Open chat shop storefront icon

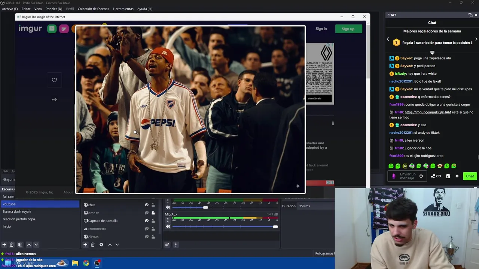[448, 176]
